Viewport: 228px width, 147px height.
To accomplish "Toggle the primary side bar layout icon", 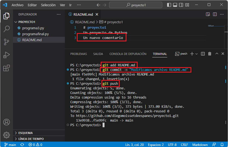I will 169,5.
